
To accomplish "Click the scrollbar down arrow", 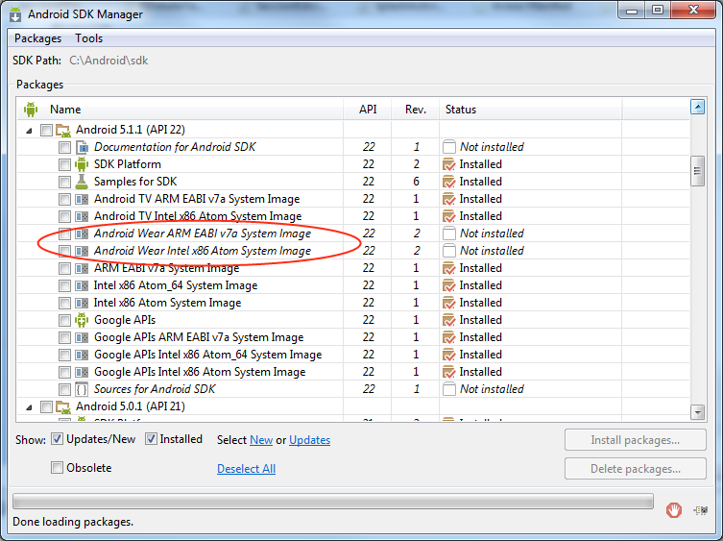I will point(697,412).
